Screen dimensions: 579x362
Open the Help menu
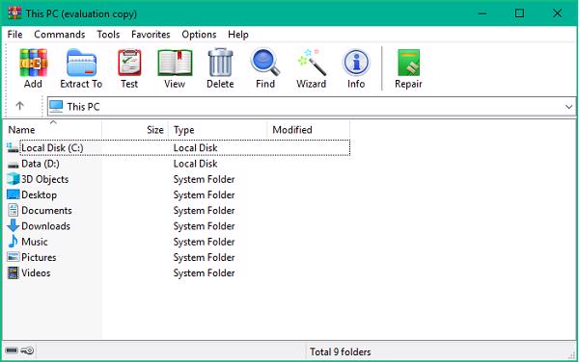pos(238,35)
